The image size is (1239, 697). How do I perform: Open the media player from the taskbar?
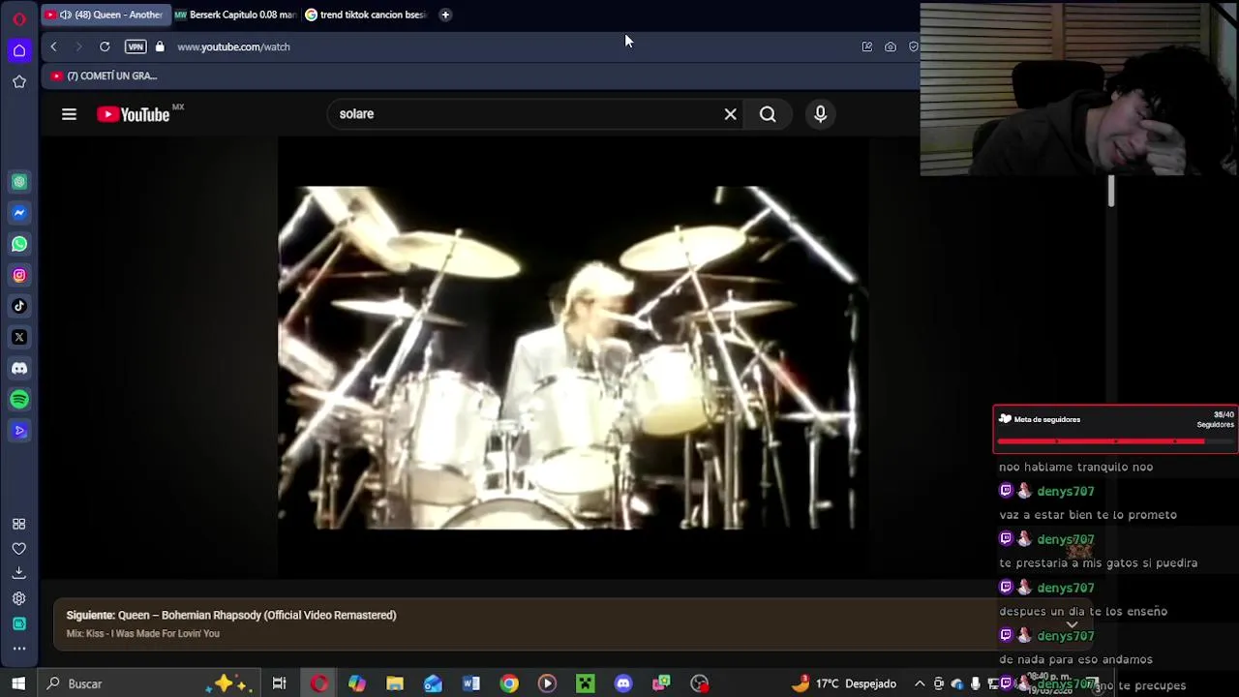[547, 683]
